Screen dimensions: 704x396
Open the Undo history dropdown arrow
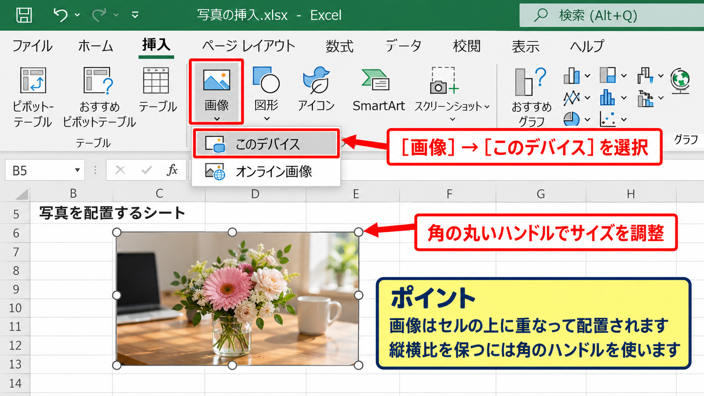pos(77,15)
